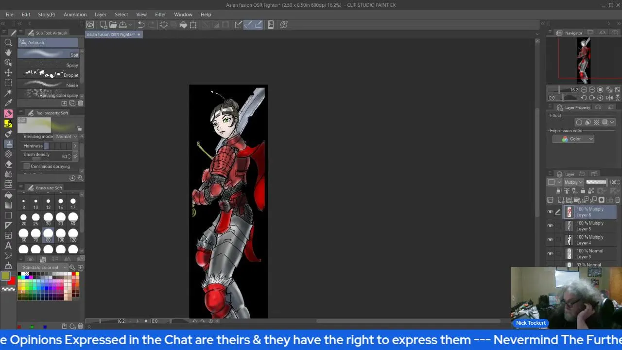The height and width of the screenshot is (350, 622).
Task: Select the Operation object tool
Action: pos(8,63)
